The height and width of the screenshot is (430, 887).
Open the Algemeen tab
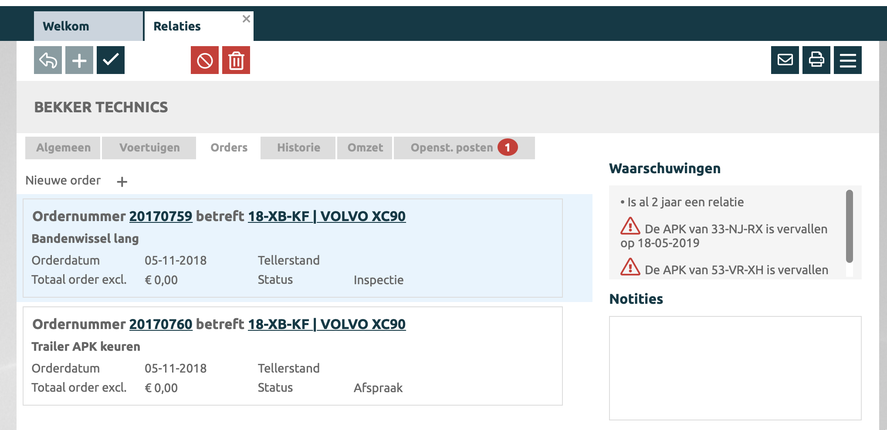pos(63,148)
